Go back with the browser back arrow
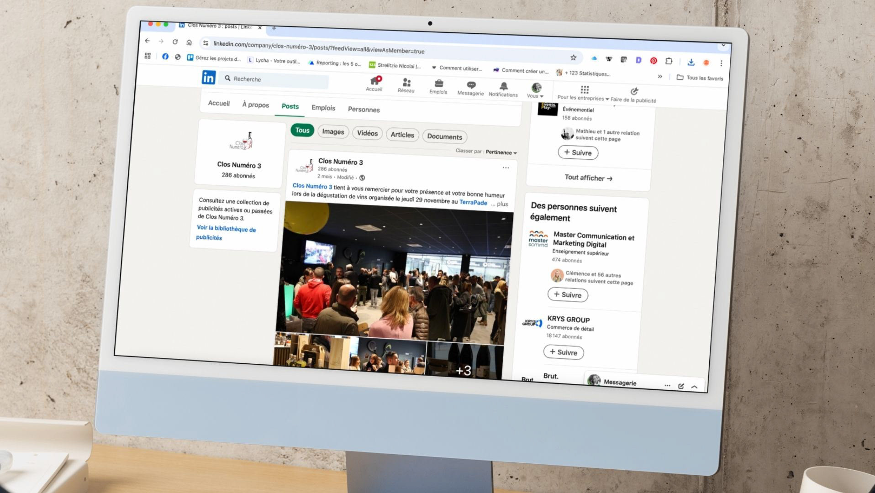 pos(147,41)
